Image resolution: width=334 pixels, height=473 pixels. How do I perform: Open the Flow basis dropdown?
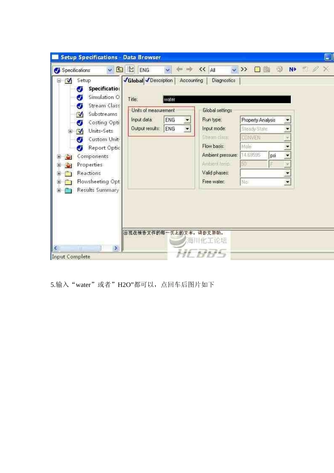pyautogui.click(x=288, y=146)
